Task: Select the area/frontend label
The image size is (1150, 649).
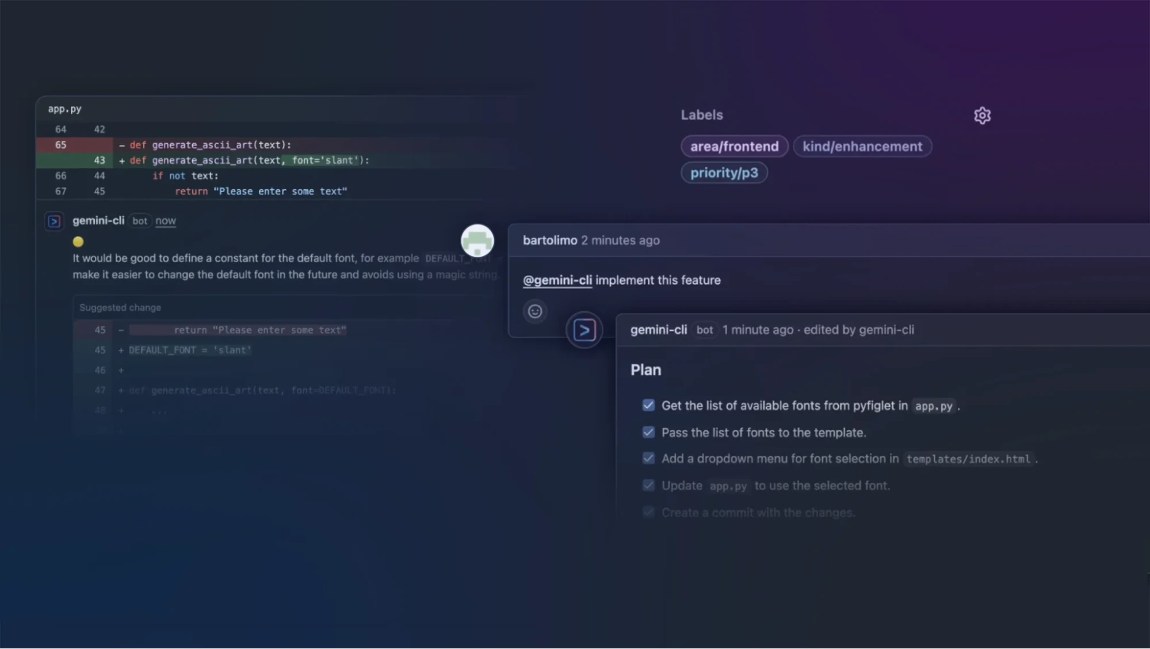Action: [x=734, y=146]
